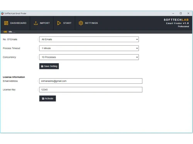The width and height of the screenshot is (193, 144).
Task: Click the Professional edition label
Action: tap(183, 26)
